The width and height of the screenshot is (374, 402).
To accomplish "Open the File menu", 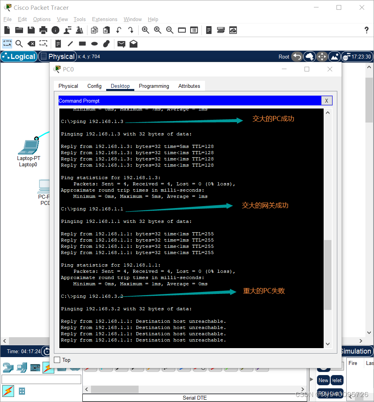I will 7,19.
